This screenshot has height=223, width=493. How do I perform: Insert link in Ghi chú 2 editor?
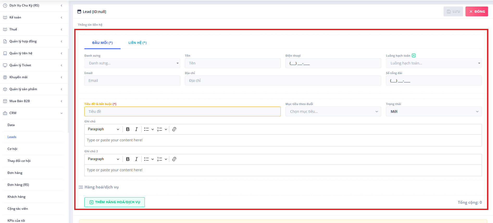point(174,159)
